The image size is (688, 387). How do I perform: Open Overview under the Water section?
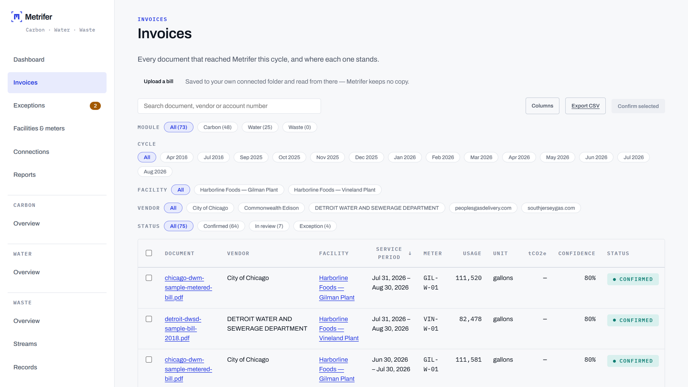point(57,272)
